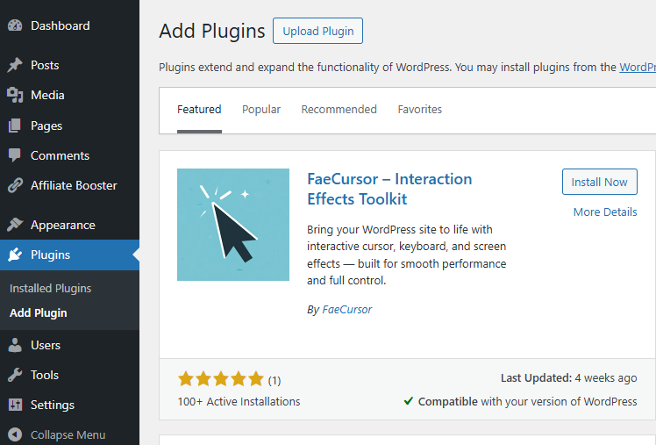
Task: Click the Affiliate Booster link icon
Action: [x=15, y=185]
